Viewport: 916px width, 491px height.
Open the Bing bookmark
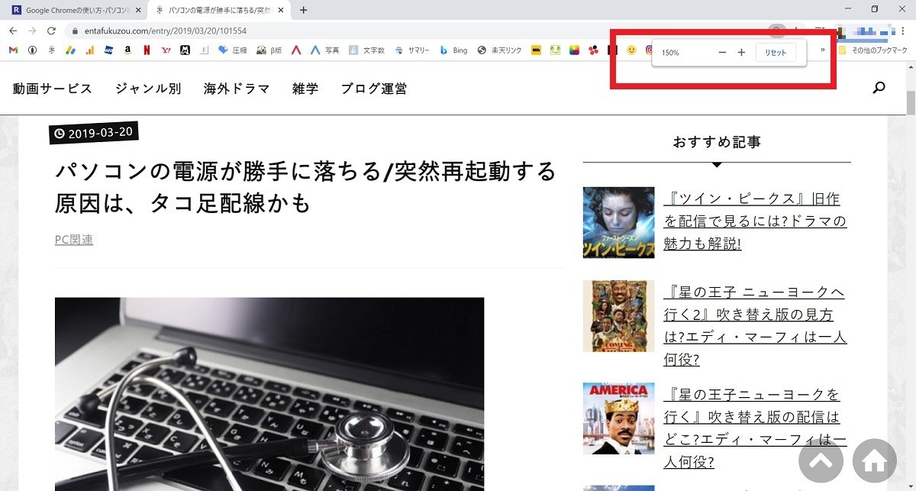click(453, 50)
